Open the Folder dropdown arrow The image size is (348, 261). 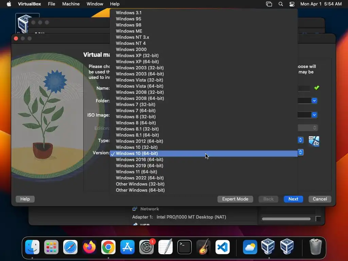coord(314,101)
